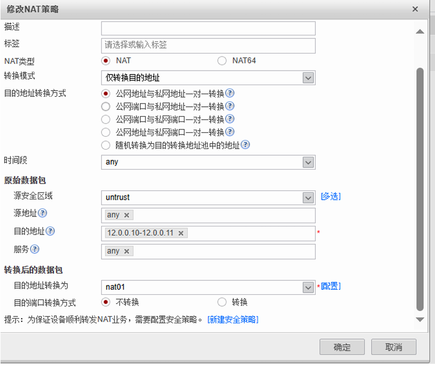Select 公网地址与私网端口一对一转换 option

[106, 132]
